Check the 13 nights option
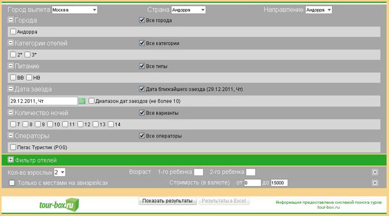The image size is (389, 216). [96, 124]
